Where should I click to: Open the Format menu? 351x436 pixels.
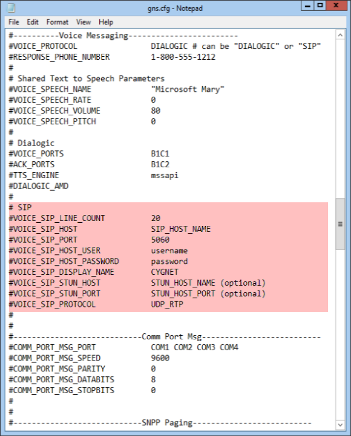tap(57, 22)
